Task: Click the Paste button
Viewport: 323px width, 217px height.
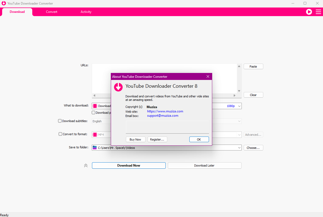Action: 253,67
